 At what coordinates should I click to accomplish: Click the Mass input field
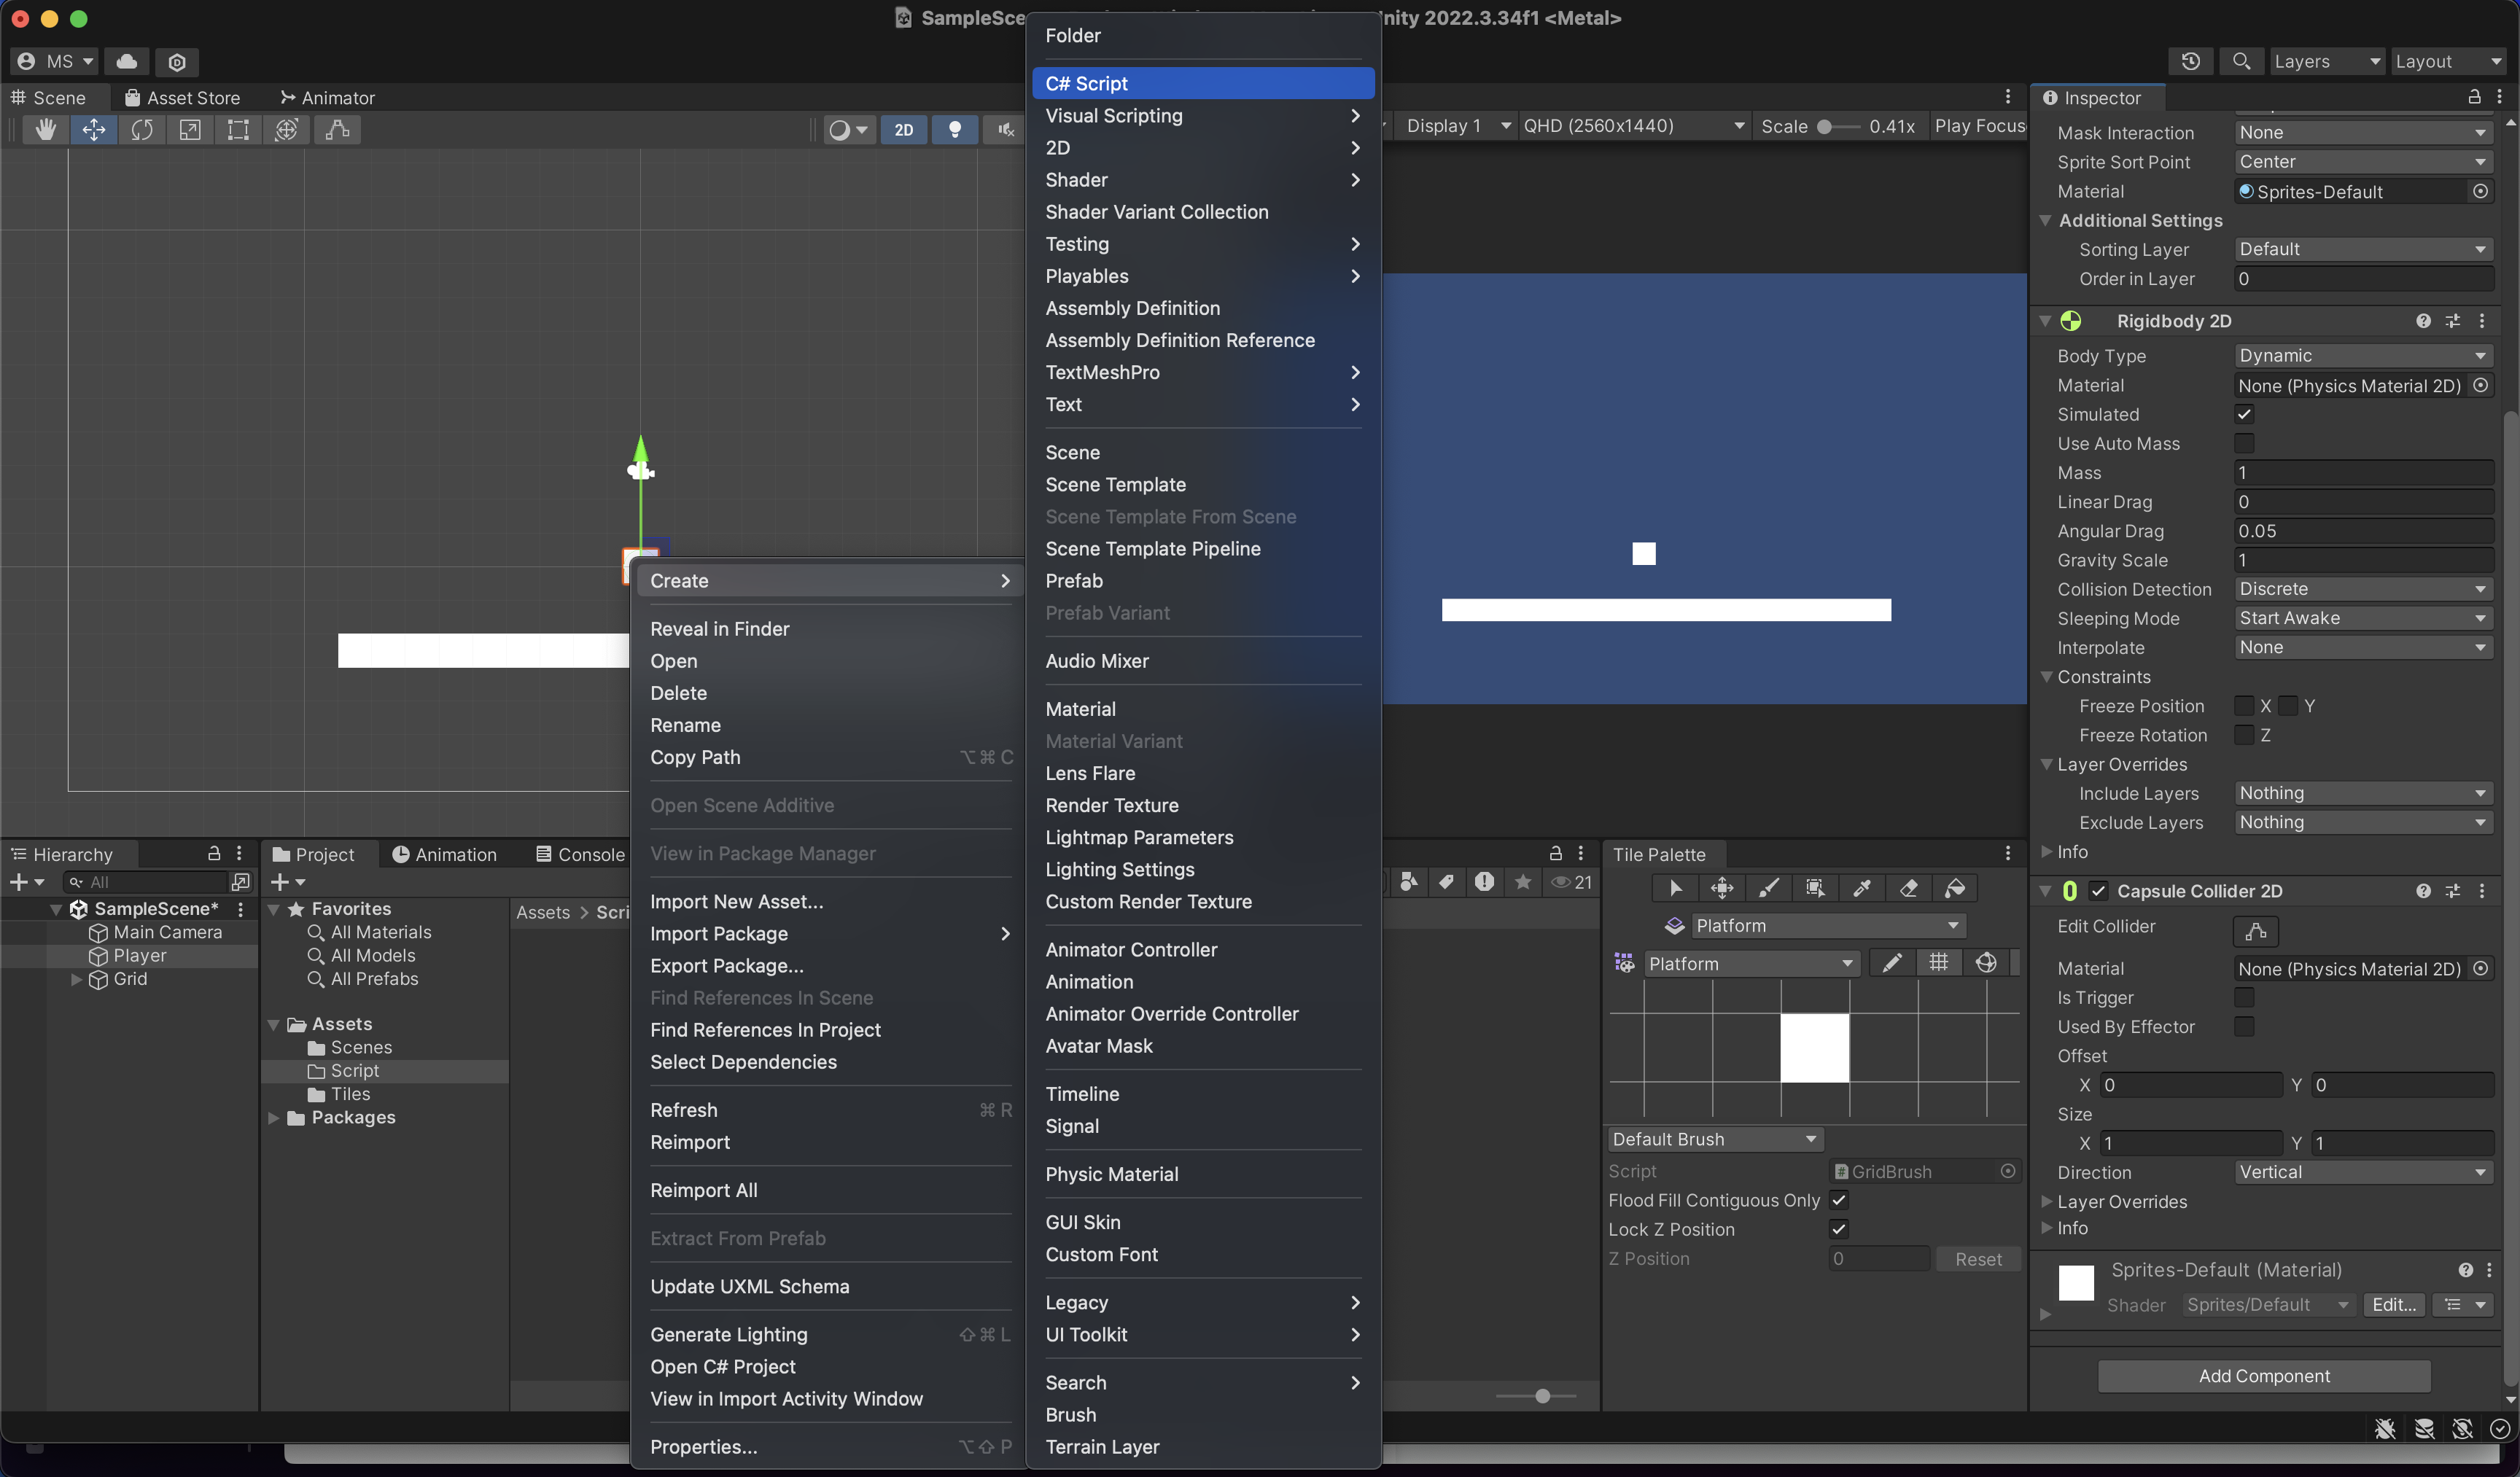point(2362,472)
